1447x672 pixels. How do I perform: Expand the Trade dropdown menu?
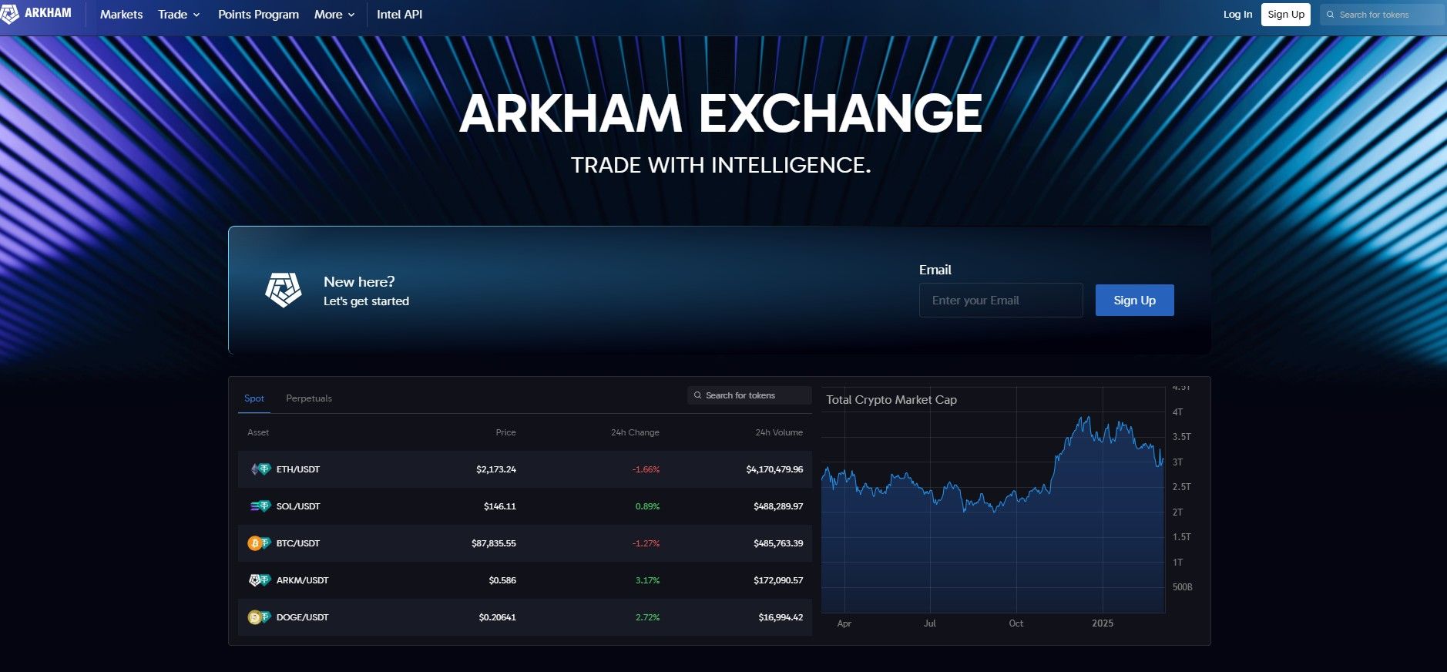coord(179,15)
